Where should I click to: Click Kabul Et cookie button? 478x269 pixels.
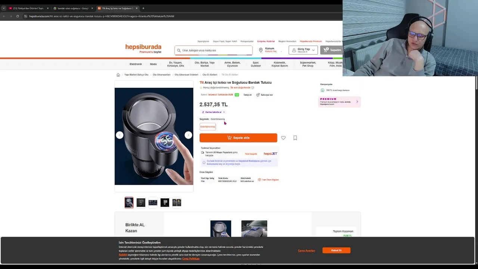(336, 250)
